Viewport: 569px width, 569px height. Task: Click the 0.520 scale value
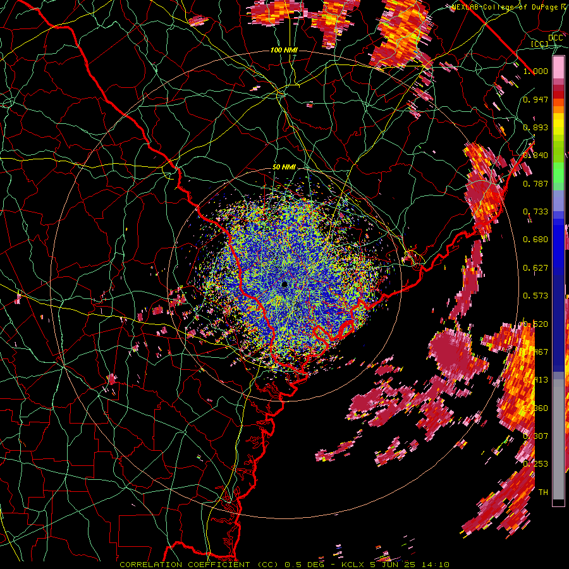click(535, 324)
